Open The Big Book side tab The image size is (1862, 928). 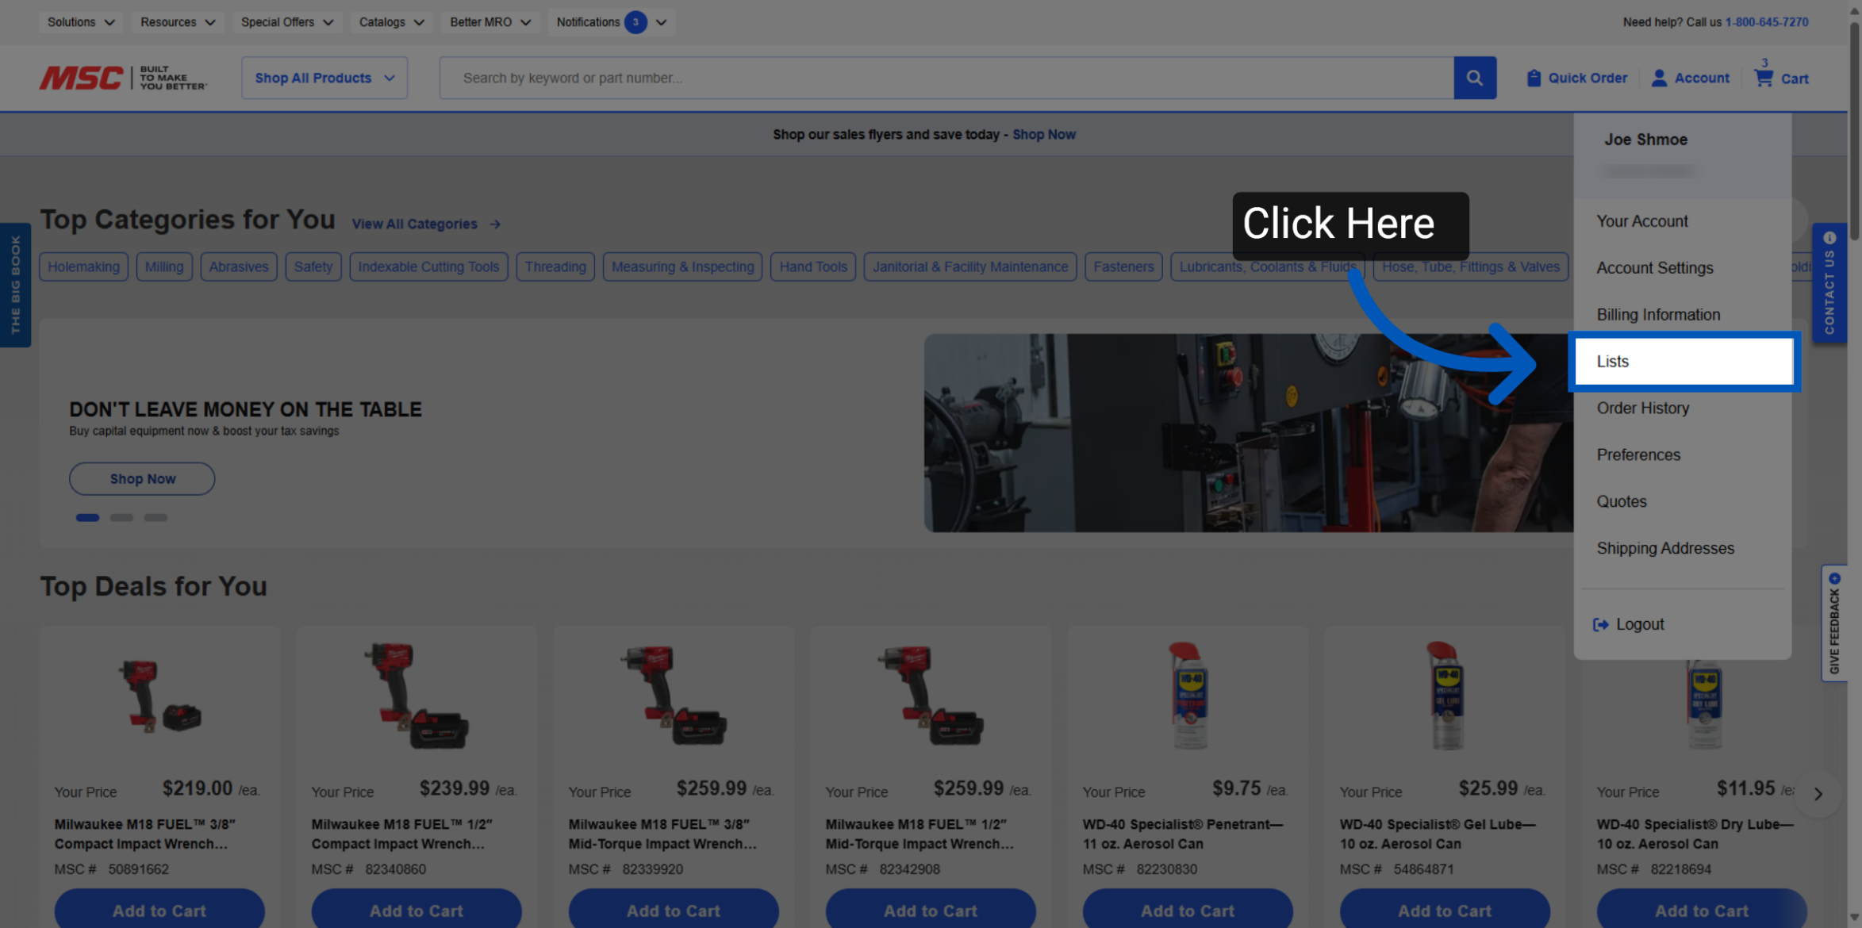[15, 285]
